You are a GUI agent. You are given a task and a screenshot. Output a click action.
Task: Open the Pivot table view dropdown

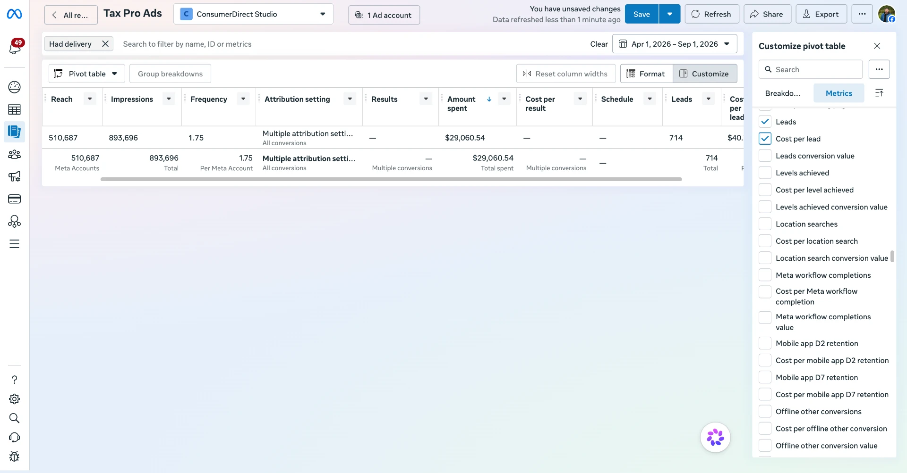[x=87, y=74]
